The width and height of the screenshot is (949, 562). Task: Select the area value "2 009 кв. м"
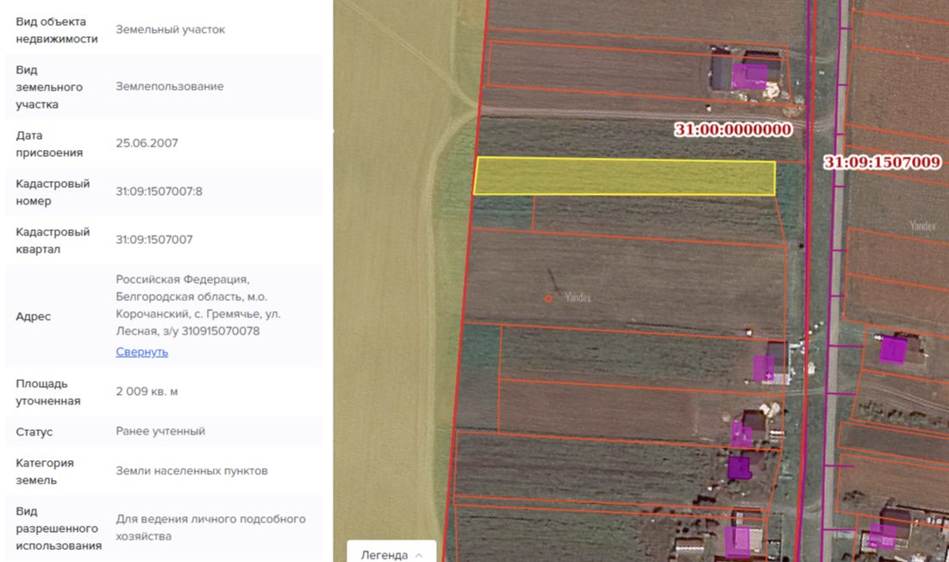[x=147, y=391]
